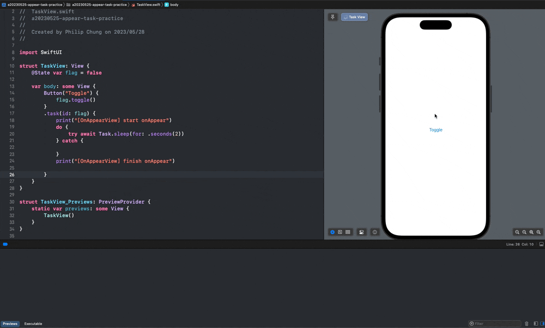545x328 pixels.
Task: Click 'flag.toggle()' in the code
Action: [76, 100]
